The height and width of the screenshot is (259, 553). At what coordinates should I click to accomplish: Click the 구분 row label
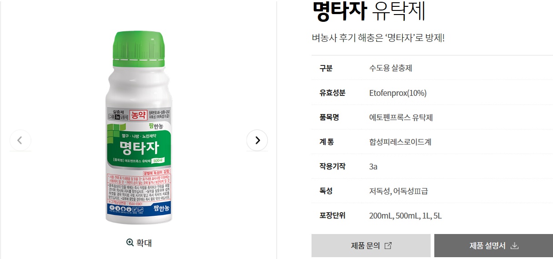326,68
